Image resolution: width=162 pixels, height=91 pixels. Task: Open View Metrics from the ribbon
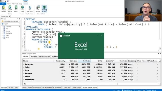[x=16, y=9]
